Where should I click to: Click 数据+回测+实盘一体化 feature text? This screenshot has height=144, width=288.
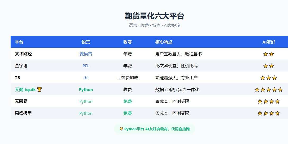pyautogui.click(x=177, y=89)
